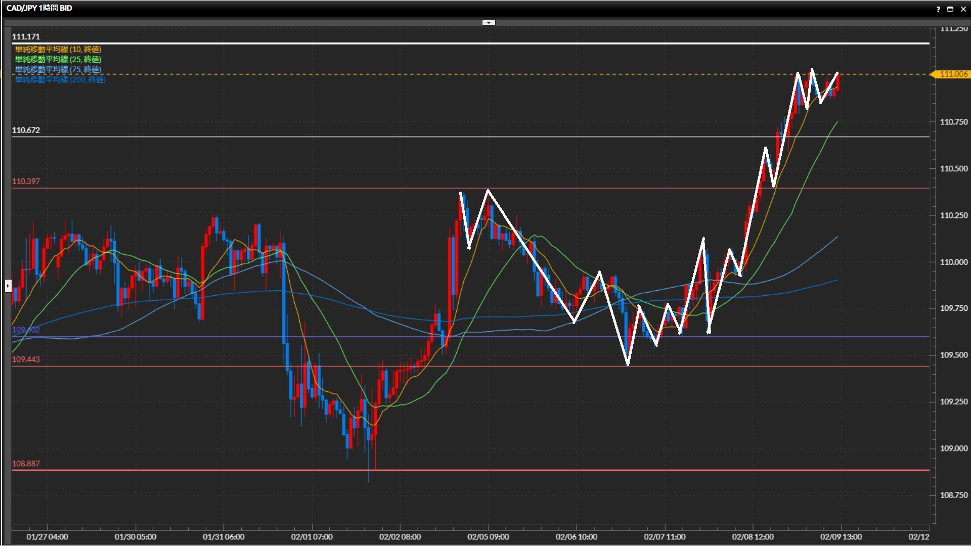The image size is (971, 546).
Task: Click the CAD/JPY chart title text
Action: [39, 8]
